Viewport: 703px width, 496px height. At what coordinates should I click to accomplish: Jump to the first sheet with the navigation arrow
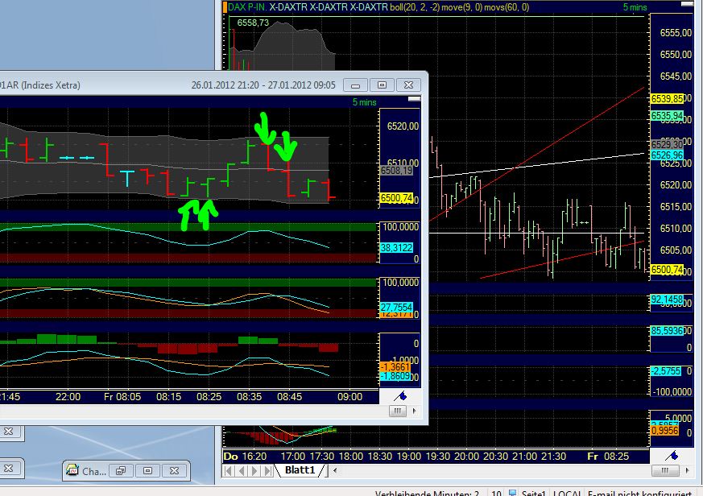pos(228,470)
